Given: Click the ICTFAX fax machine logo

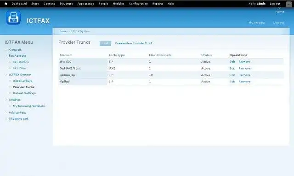Looking at the screenshot, I should click(13, 18).
